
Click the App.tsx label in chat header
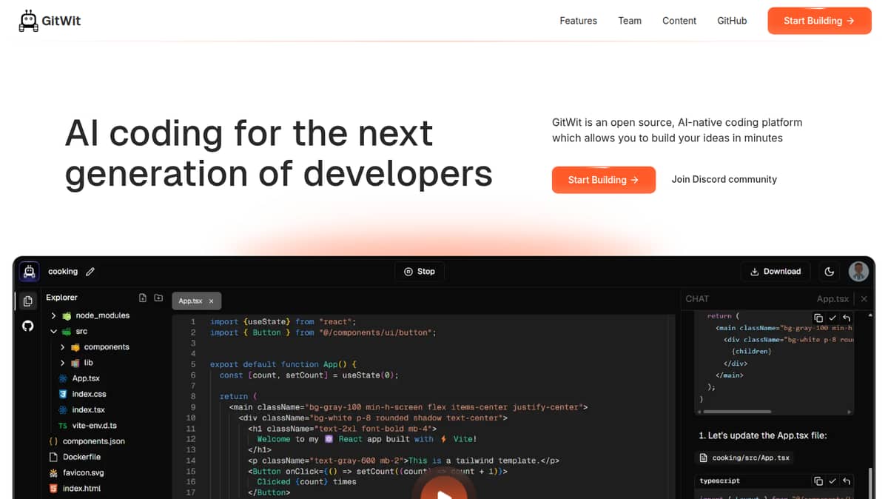832,299
